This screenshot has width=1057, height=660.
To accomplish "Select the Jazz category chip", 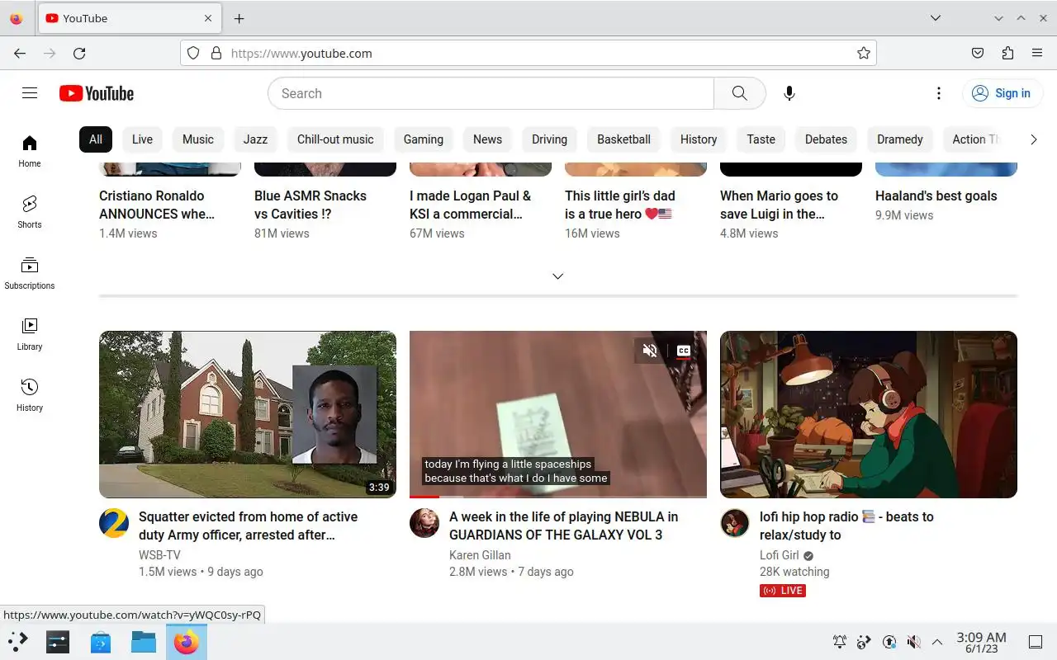I will click(x=255, y=139).
